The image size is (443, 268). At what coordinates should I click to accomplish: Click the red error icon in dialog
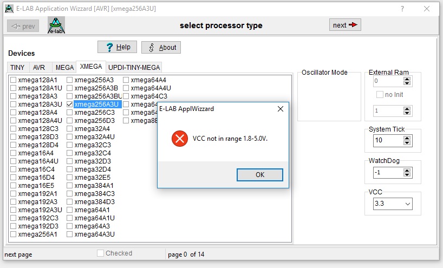[180, 139]
